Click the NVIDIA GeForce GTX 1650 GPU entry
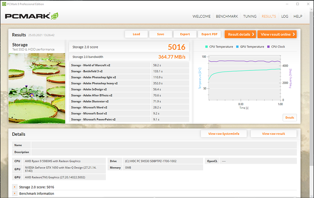Viewport: 314px width, 198px height. [64, 169]
